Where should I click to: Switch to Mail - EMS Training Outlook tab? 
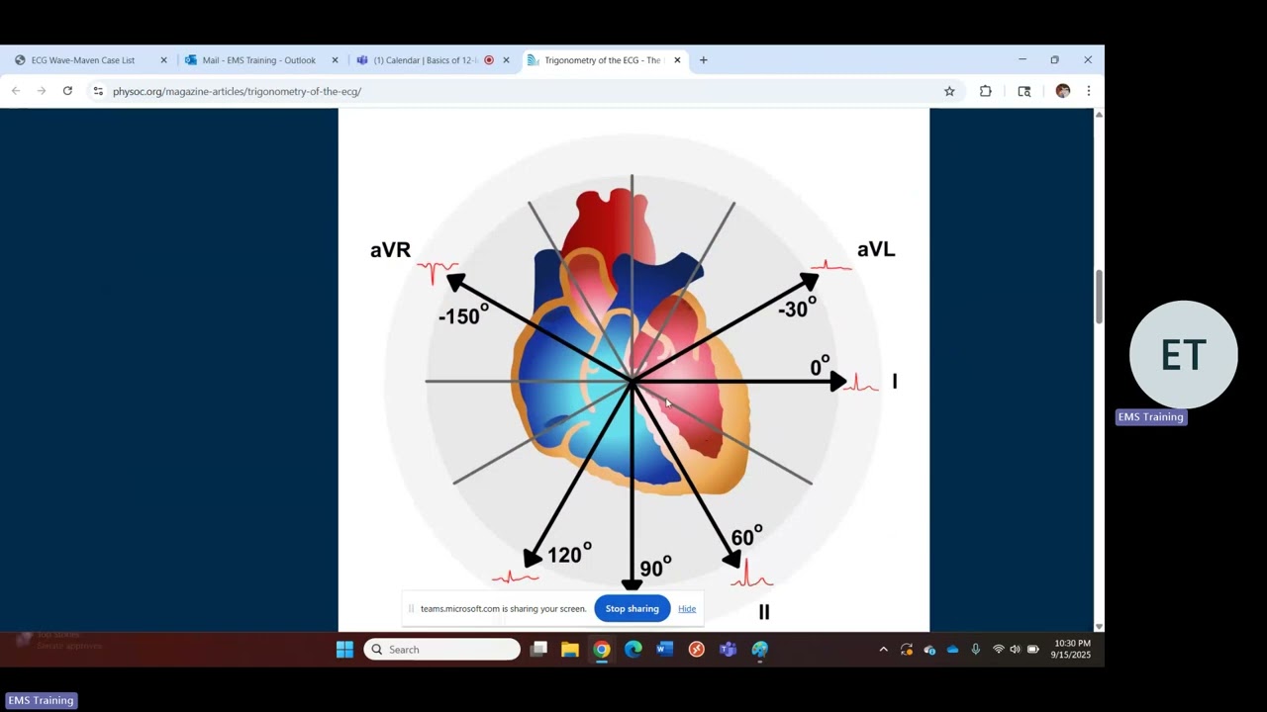coord(259,60)
